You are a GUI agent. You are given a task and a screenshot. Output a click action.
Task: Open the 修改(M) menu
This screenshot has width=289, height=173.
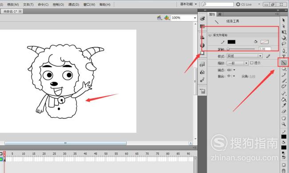(x=13, y=4)
